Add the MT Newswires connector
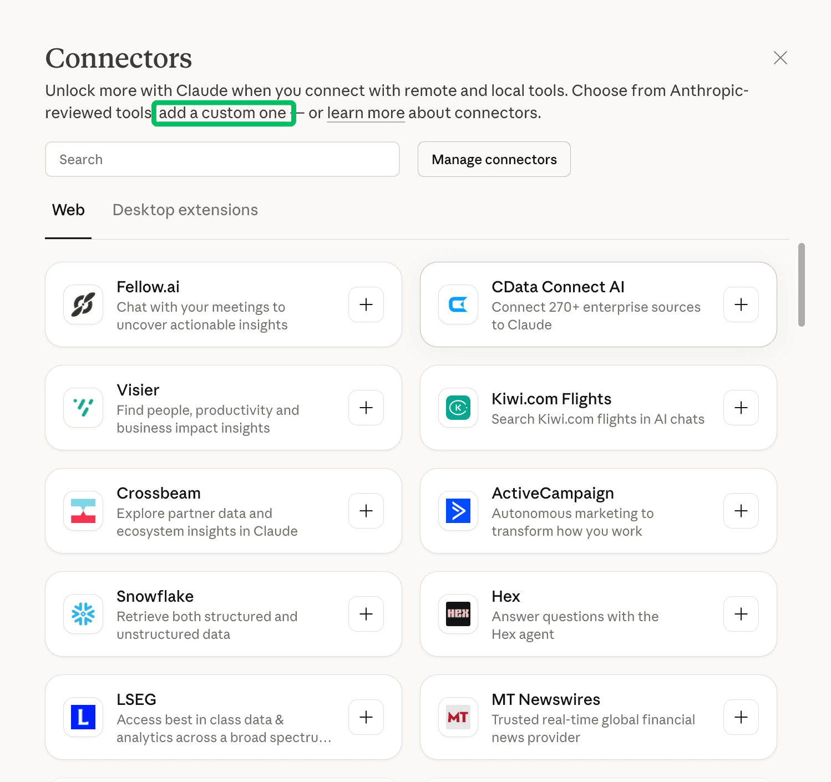The image size is (831, 782). click(x=741, y=717)
